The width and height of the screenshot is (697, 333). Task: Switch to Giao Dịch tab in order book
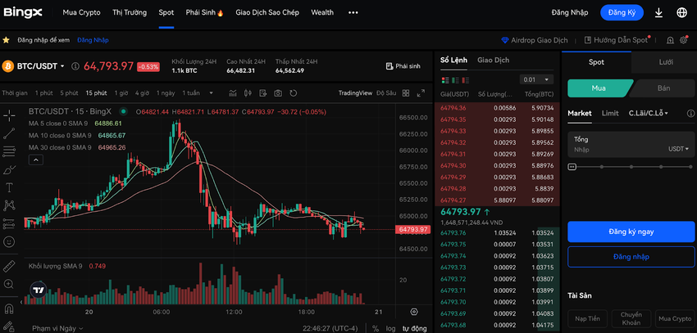pos(493,60)
